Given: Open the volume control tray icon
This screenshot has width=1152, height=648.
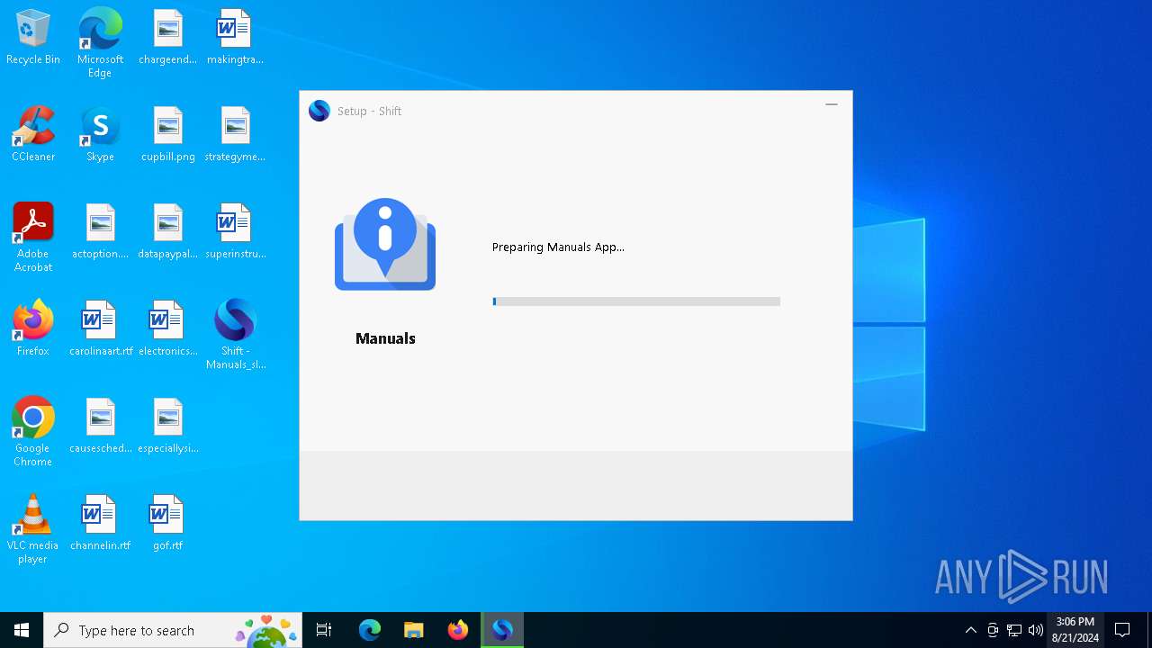Looking at the screenshot, I should [x=1036, y=630].
